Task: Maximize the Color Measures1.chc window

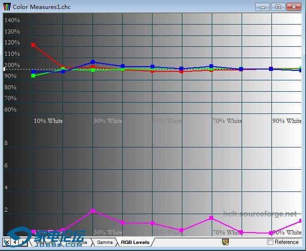Action: (278, 7)
